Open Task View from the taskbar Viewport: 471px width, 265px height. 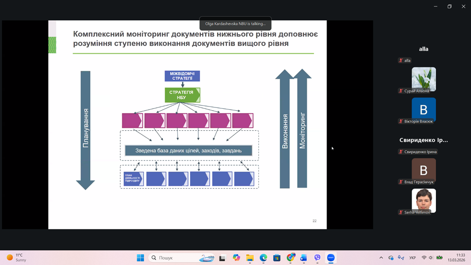click(x=222, y=257)
